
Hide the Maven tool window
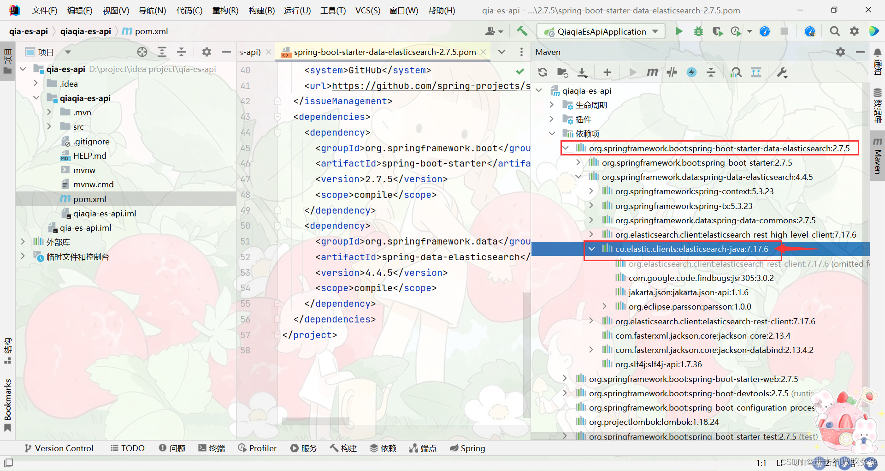point(860,52)
